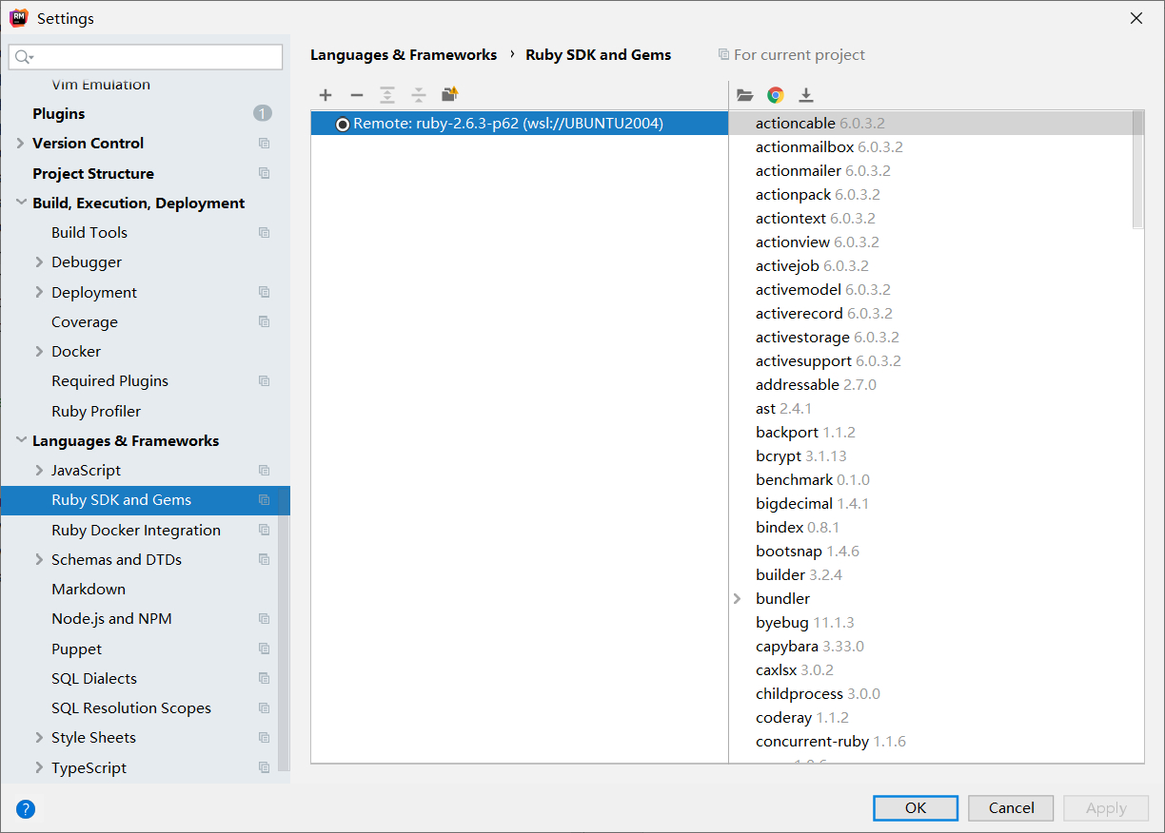Expand the Debugger settings node
This screenshot has height=833, width=1165.
coord(39,262)
